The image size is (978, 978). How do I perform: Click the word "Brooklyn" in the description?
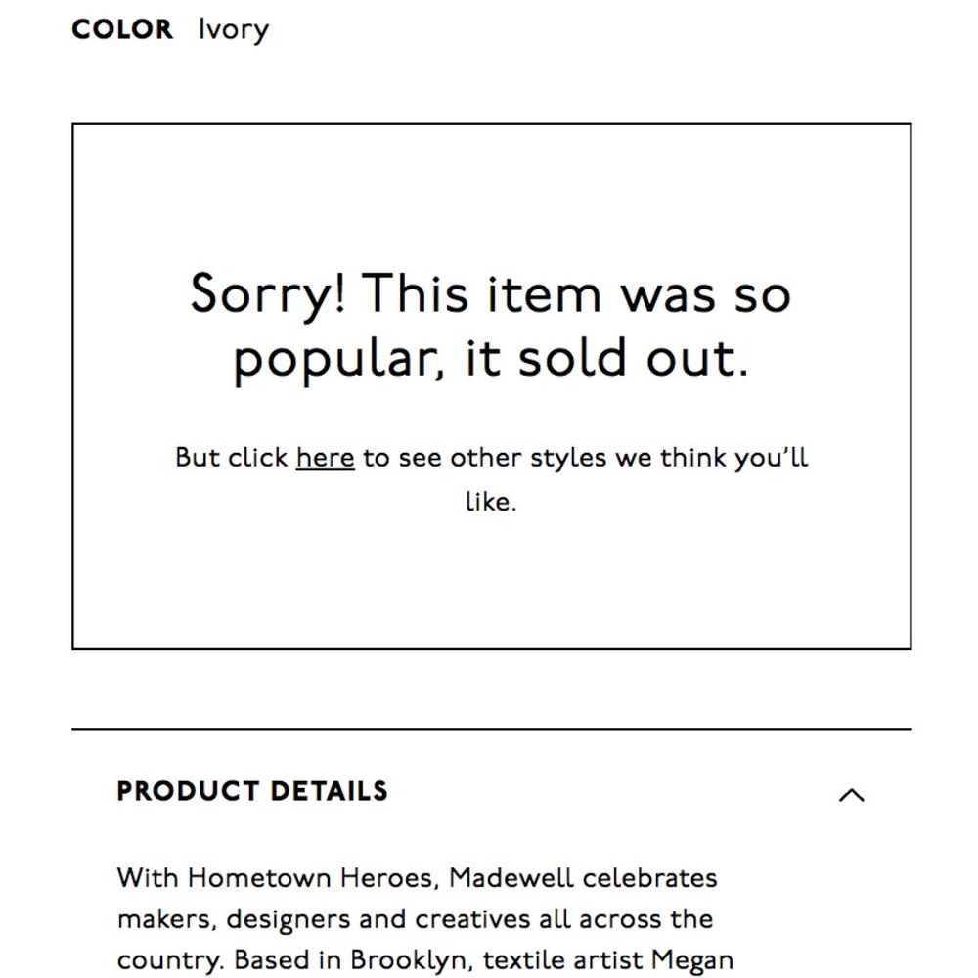(408, 960)
